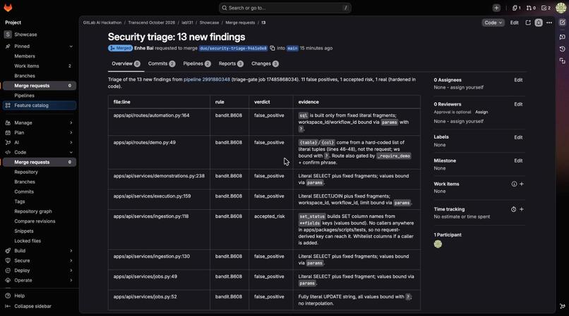Expand the Plan menu chevron
Screen dimensions: 569x316
coord(71,132)
